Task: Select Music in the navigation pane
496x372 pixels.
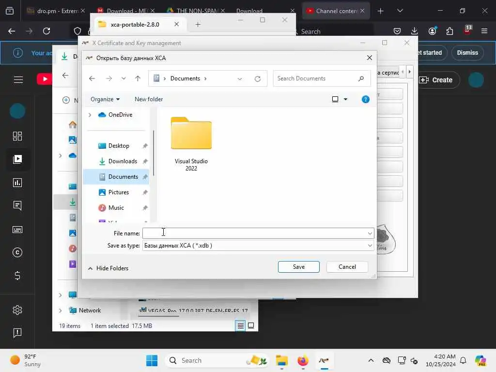Action: pyautogui.click(x=115, y=208)
